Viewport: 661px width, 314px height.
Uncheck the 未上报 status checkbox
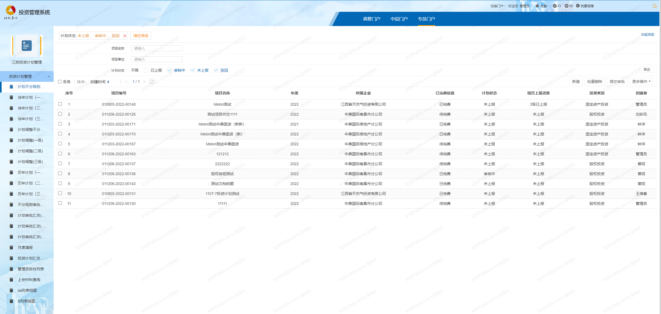[x=193, y=70]
